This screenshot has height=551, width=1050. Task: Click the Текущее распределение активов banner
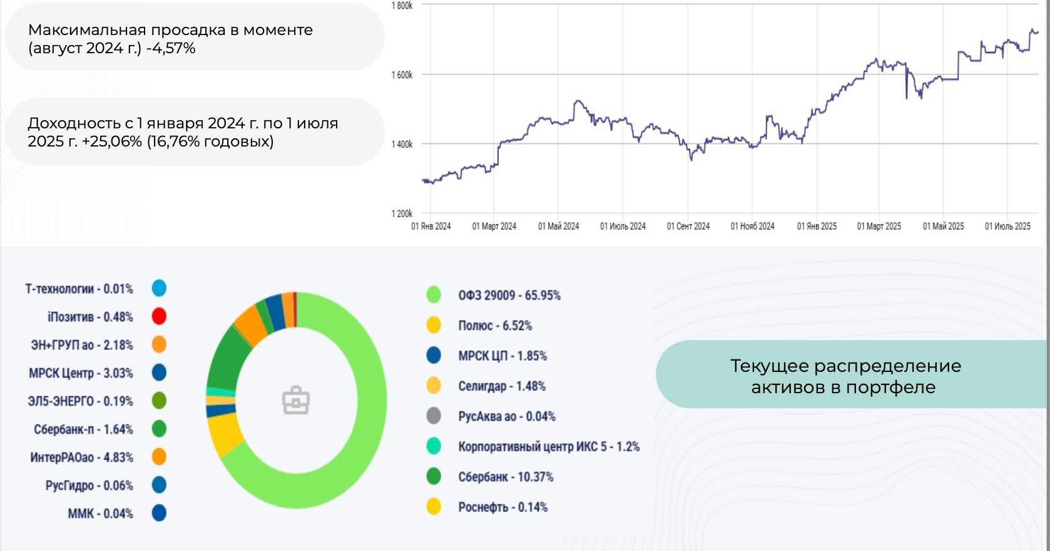845,376
